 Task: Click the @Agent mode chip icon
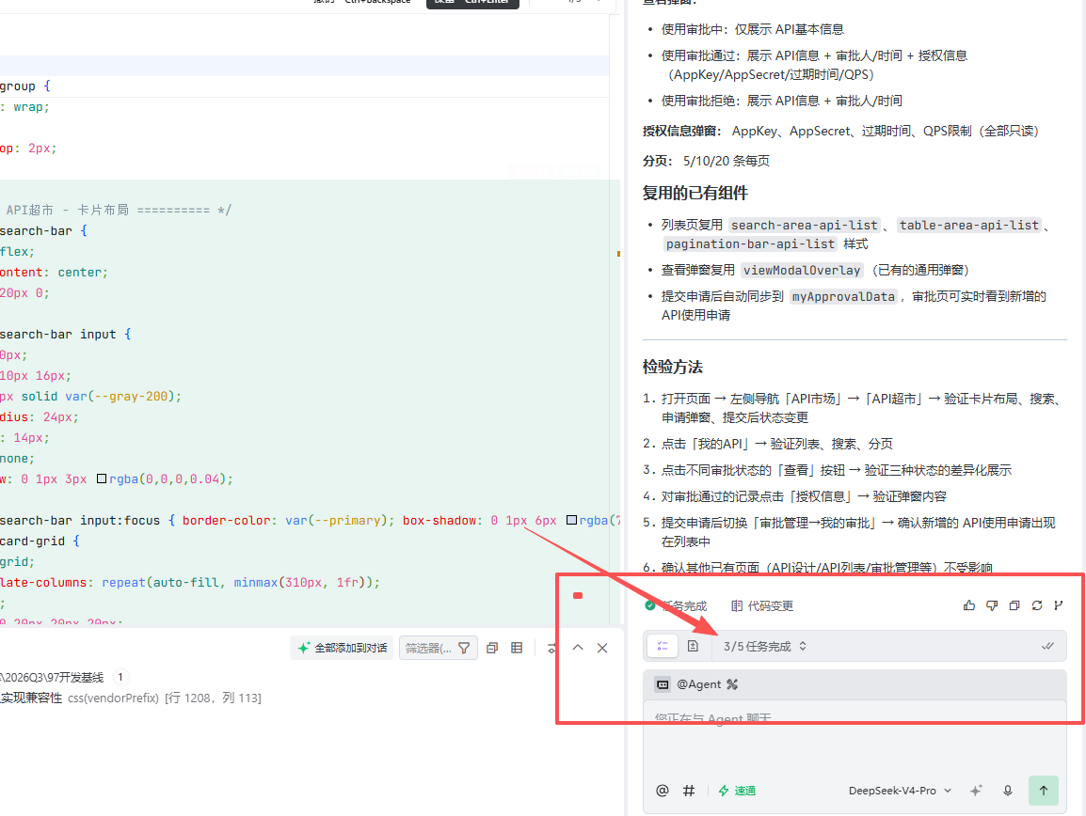(663, 684)
